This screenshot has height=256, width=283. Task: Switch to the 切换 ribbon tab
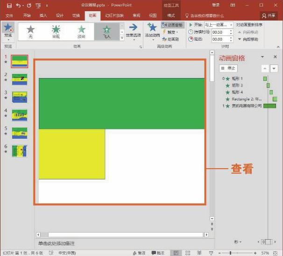point(76,15)
